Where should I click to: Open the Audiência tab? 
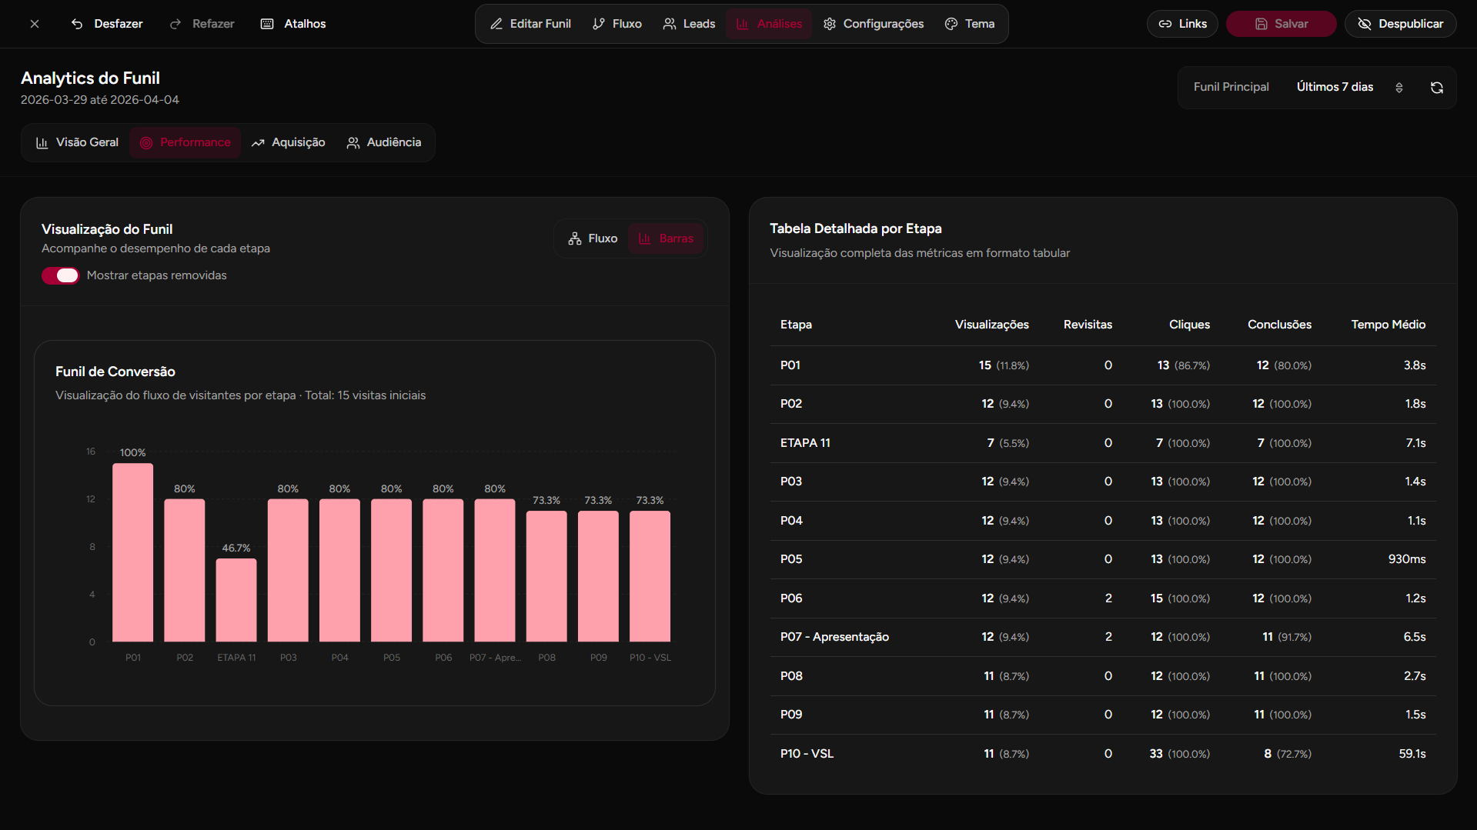coord(383,142)
